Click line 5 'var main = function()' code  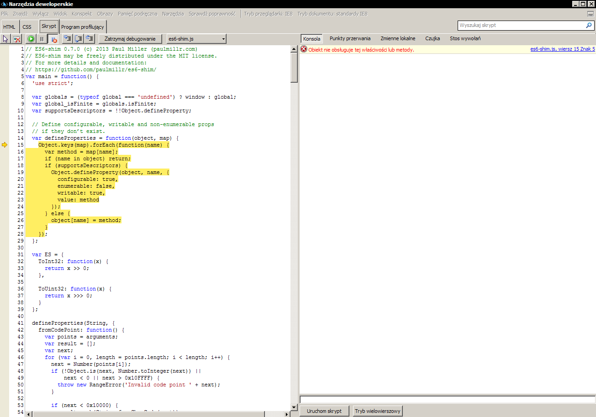62,76
